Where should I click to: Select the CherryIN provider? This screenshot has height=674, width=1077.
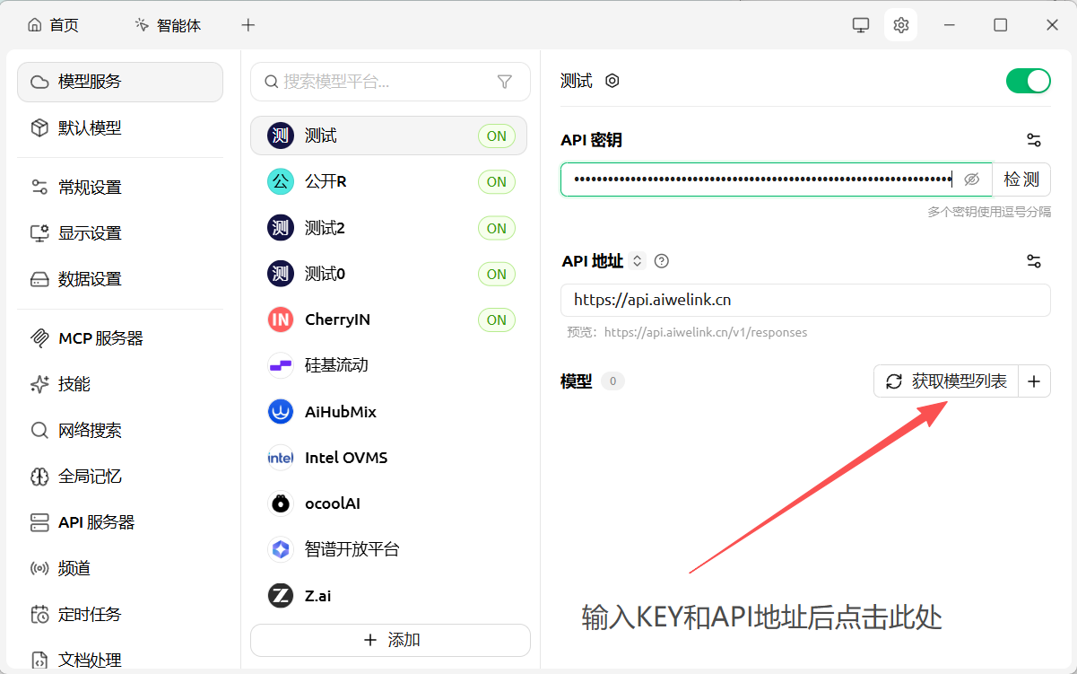pos(388,319)
